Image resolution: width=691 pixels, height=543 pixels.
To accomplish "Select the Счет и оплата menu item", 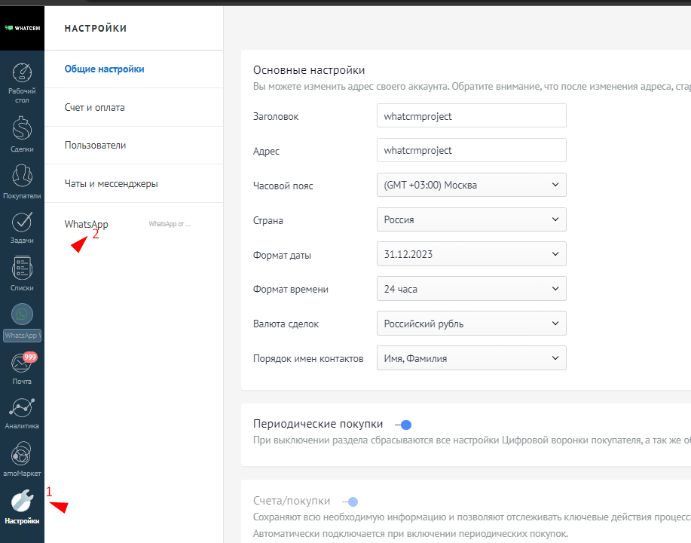I will (x=95, y=108).
